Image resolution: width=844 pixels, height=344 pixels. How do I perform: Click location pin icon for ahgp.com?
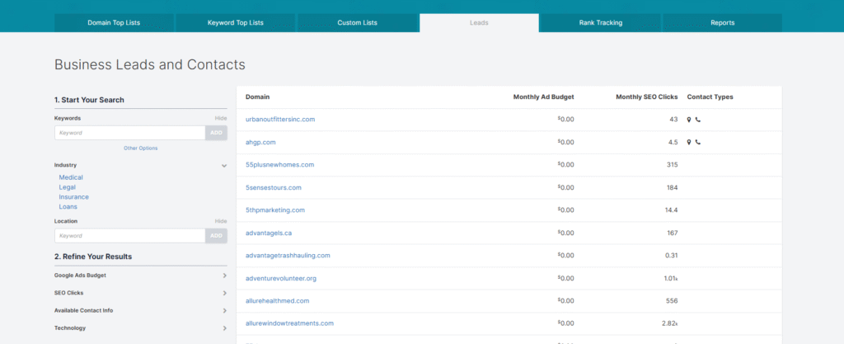coord(689,142)
